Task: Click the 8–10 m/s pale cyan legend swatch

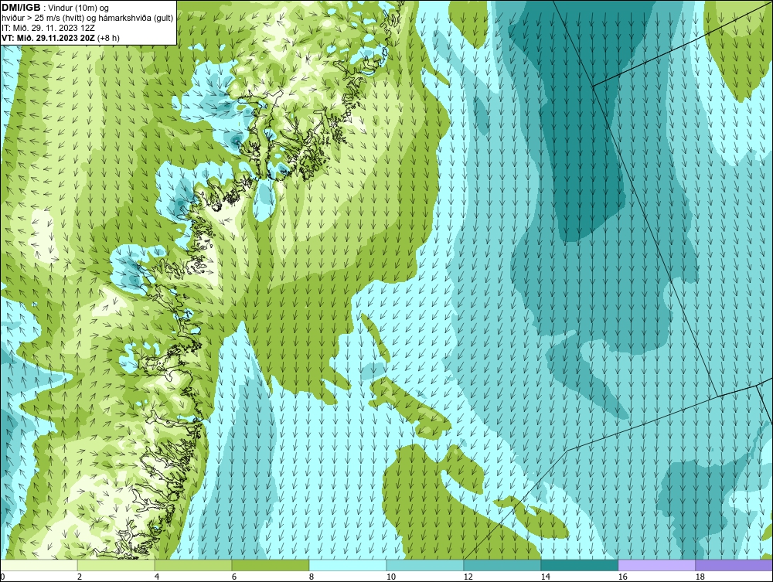Action: pyautogui.click(x=348, y=565)
